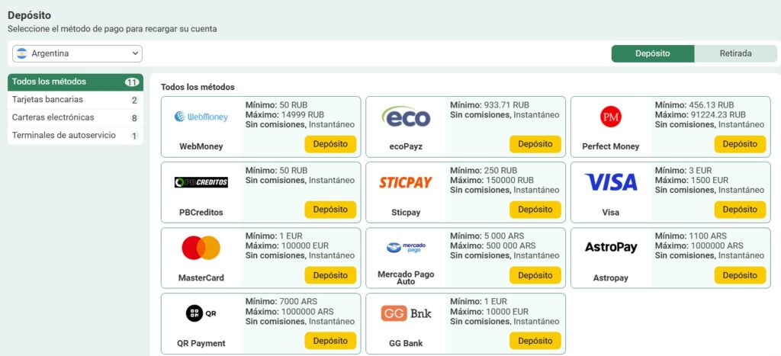Click the ecoPayz logo icon
This screenshot has height=356, width=781.
tap(406, 117)
